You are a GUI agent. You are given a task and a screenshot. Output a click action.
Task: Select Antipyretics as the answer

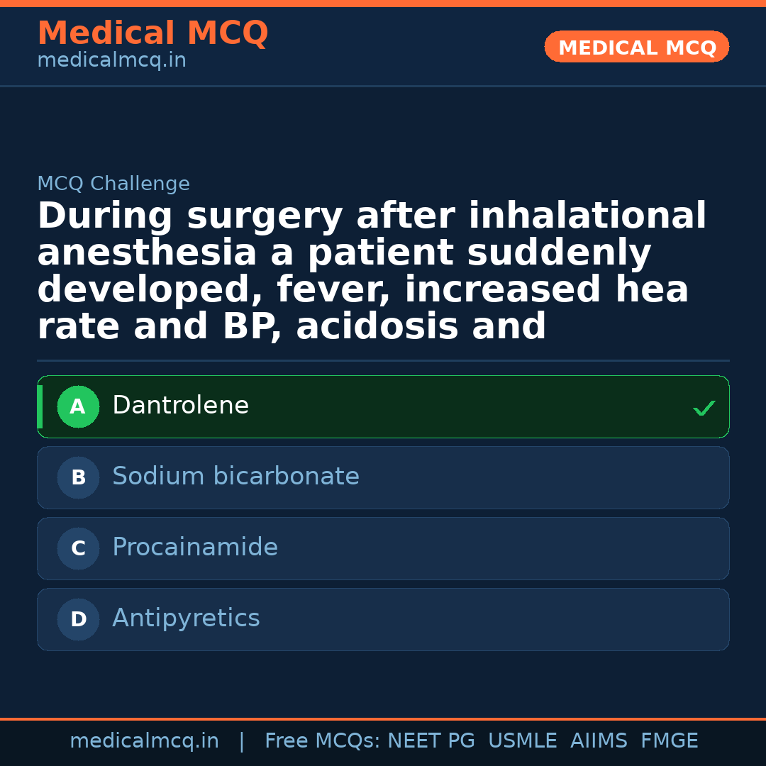(383, 619)
